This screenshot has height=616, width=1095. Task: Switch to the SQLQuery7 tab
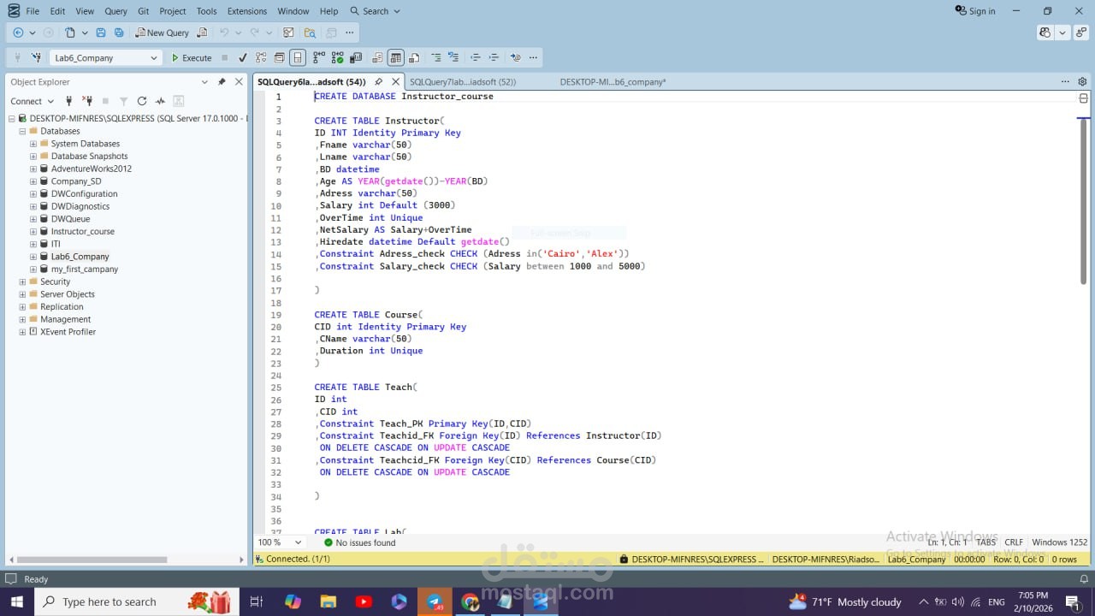pos(464,81)
